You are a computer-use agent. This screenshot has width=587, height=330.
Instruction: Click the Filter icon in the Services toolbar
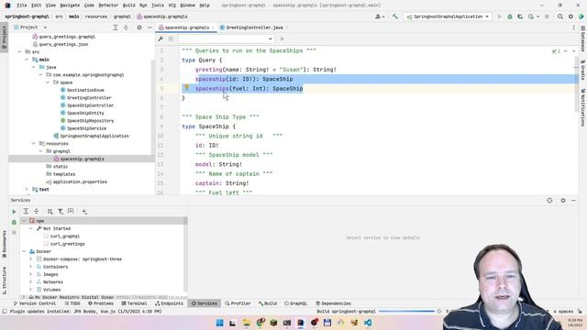tap(61, 212)
